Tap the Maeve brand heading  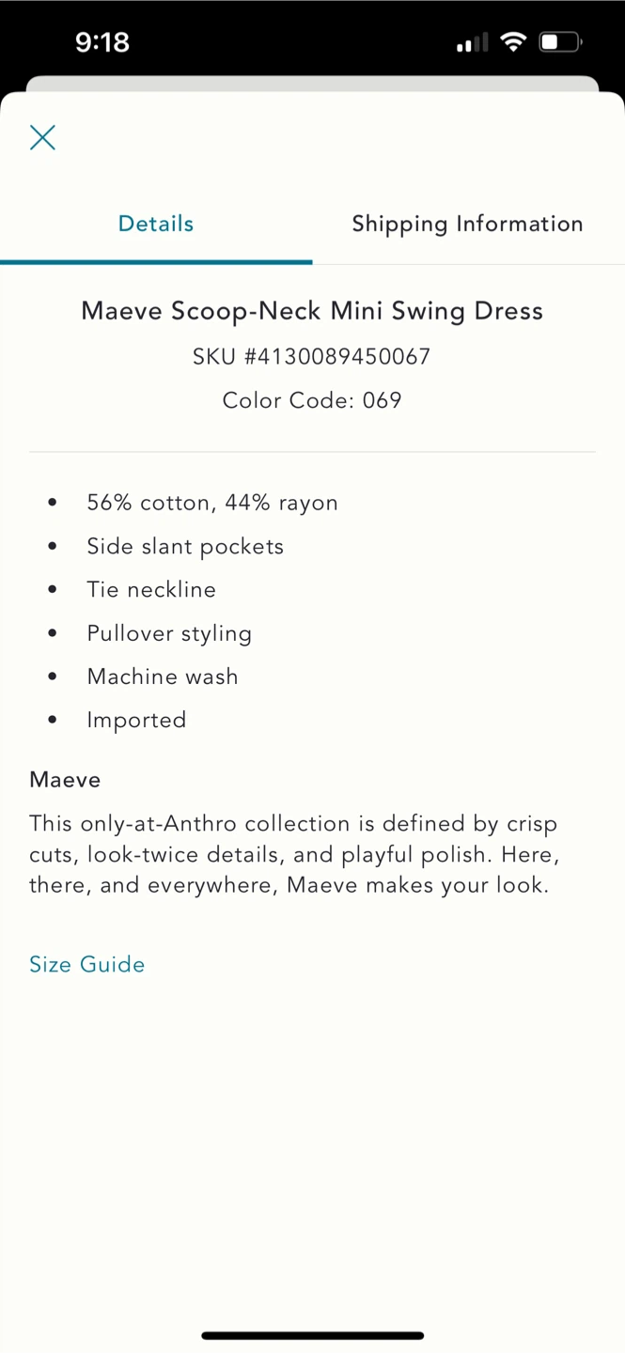(65, 780)
